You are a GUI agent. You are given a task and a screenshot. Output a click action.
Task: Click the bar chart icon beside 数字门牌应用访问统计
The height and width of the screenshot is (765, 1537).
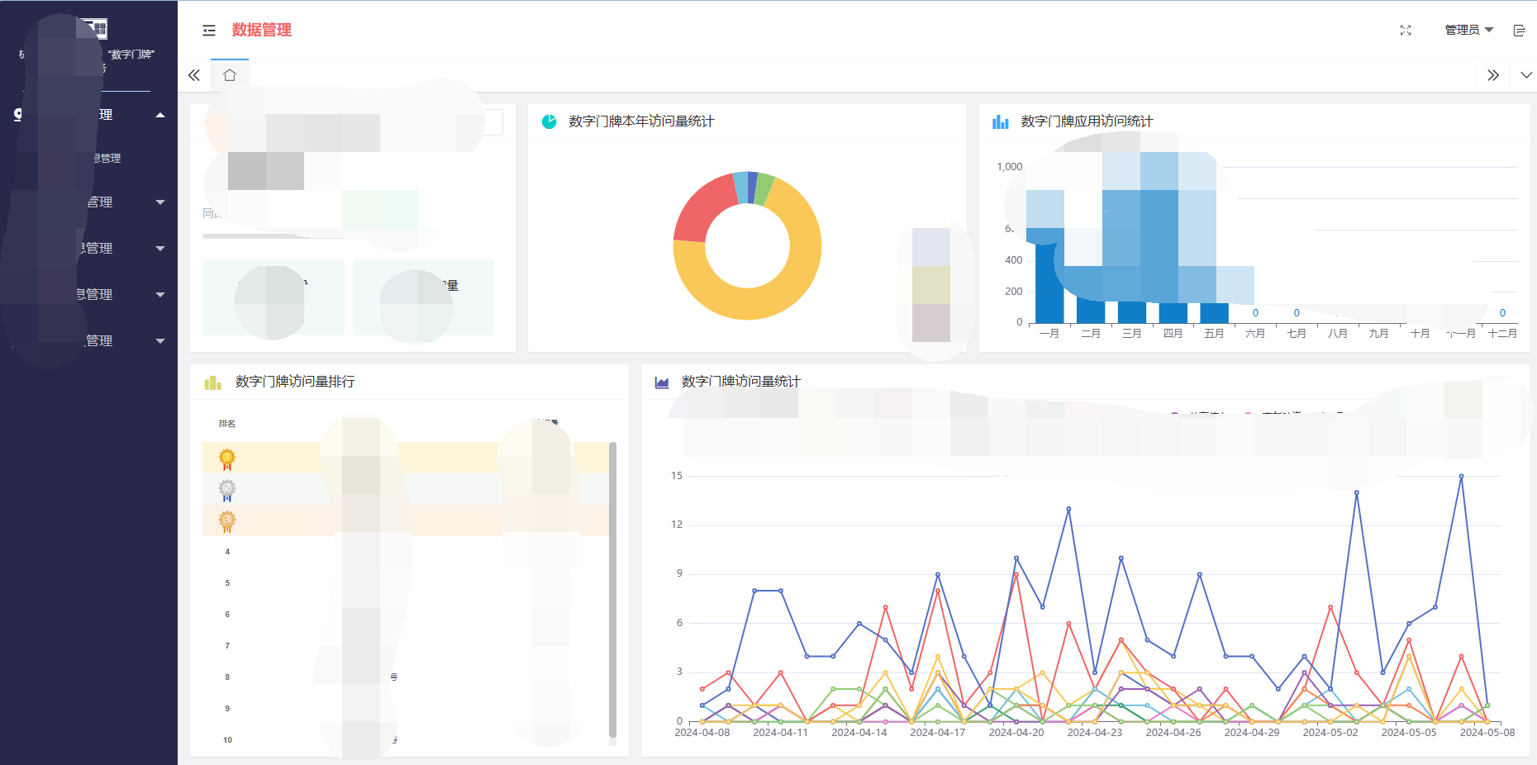click(1001, 121)
